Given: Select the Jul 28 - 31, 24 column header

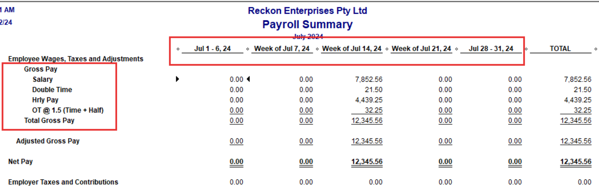Looking at the screenshot, I should 491,49.
